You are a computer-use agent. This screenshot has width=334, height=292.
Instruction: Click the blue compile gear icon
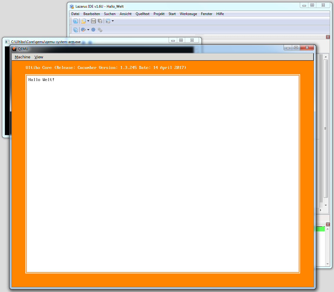tap(93, 30)
